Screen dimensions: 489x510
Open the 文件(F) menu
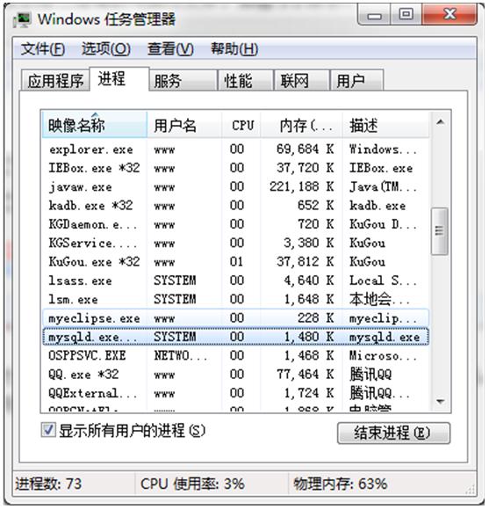42,49
